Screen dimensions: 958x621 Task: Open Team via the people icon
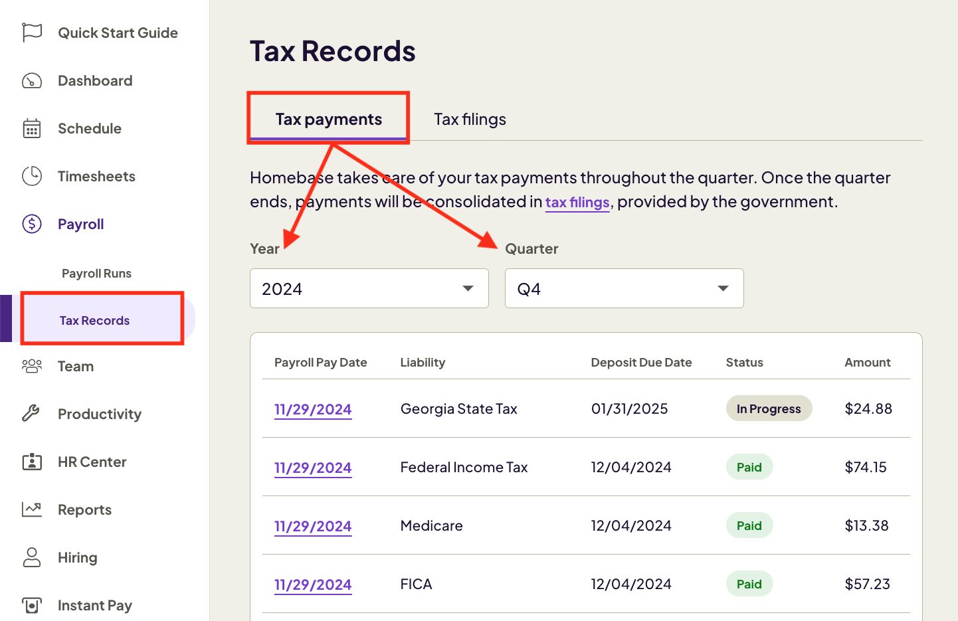click(31, 366)
